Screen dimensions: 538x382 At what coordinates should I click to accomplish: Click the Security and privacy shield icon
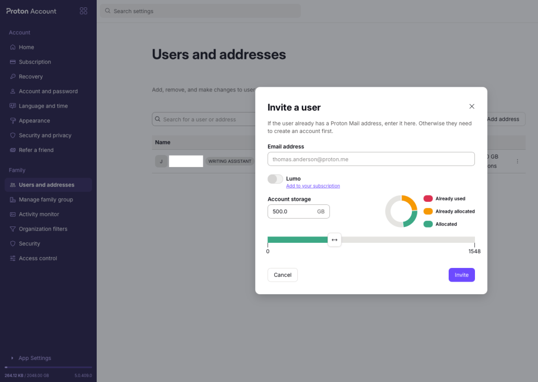13,135
